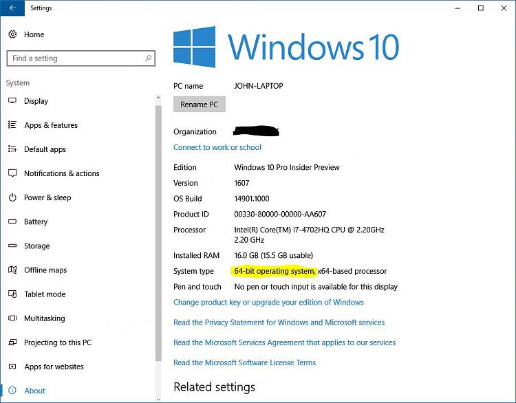Click the Rename PC button
The width and height of the screenshot is (516, 403).
(x=200, y=105)
